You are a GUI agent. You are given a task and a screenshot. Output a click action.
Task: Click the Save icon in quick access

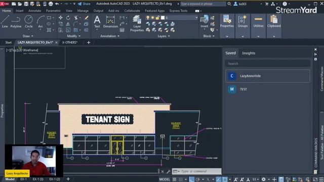26,4
